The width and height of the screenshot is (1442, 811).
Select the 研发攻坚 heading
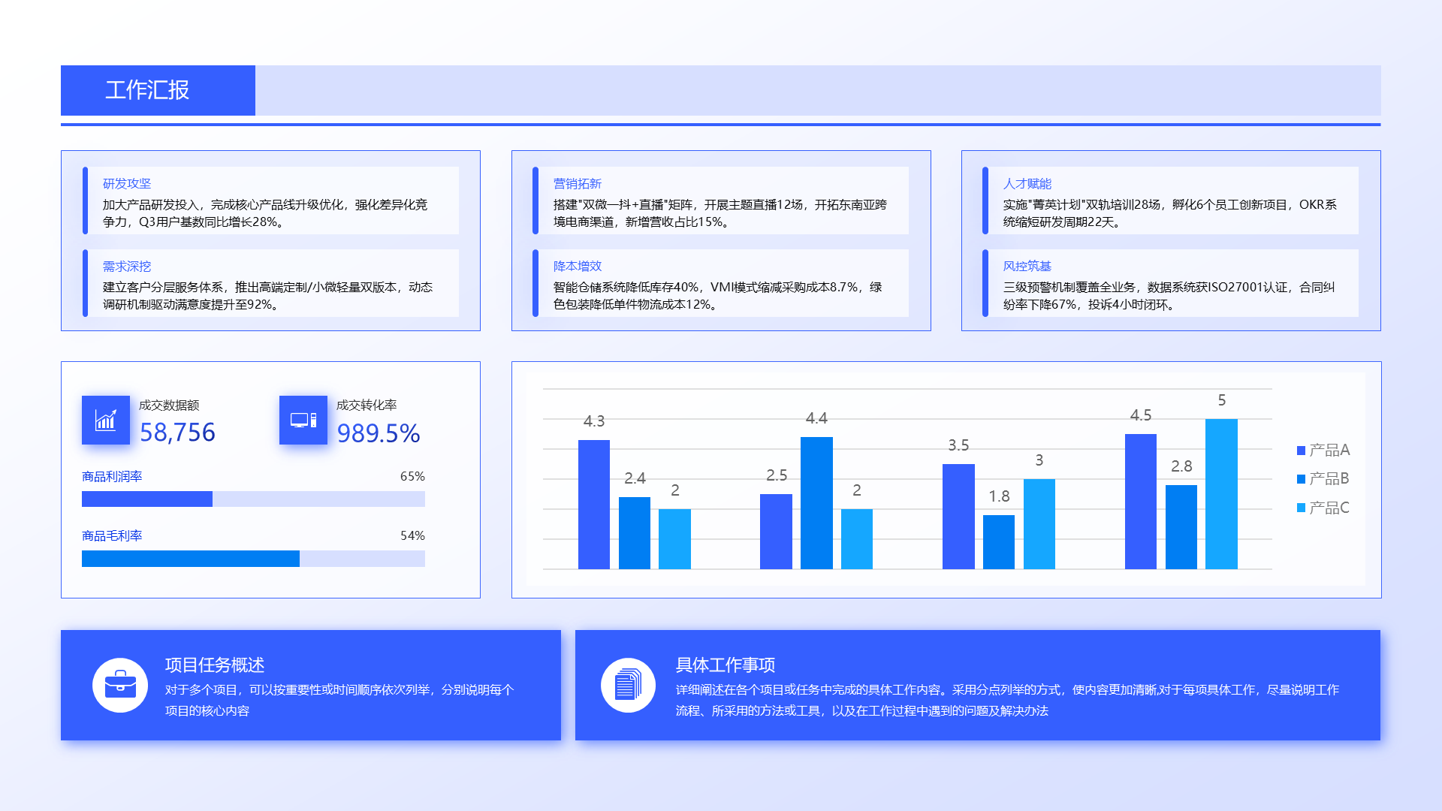(127, 184)
